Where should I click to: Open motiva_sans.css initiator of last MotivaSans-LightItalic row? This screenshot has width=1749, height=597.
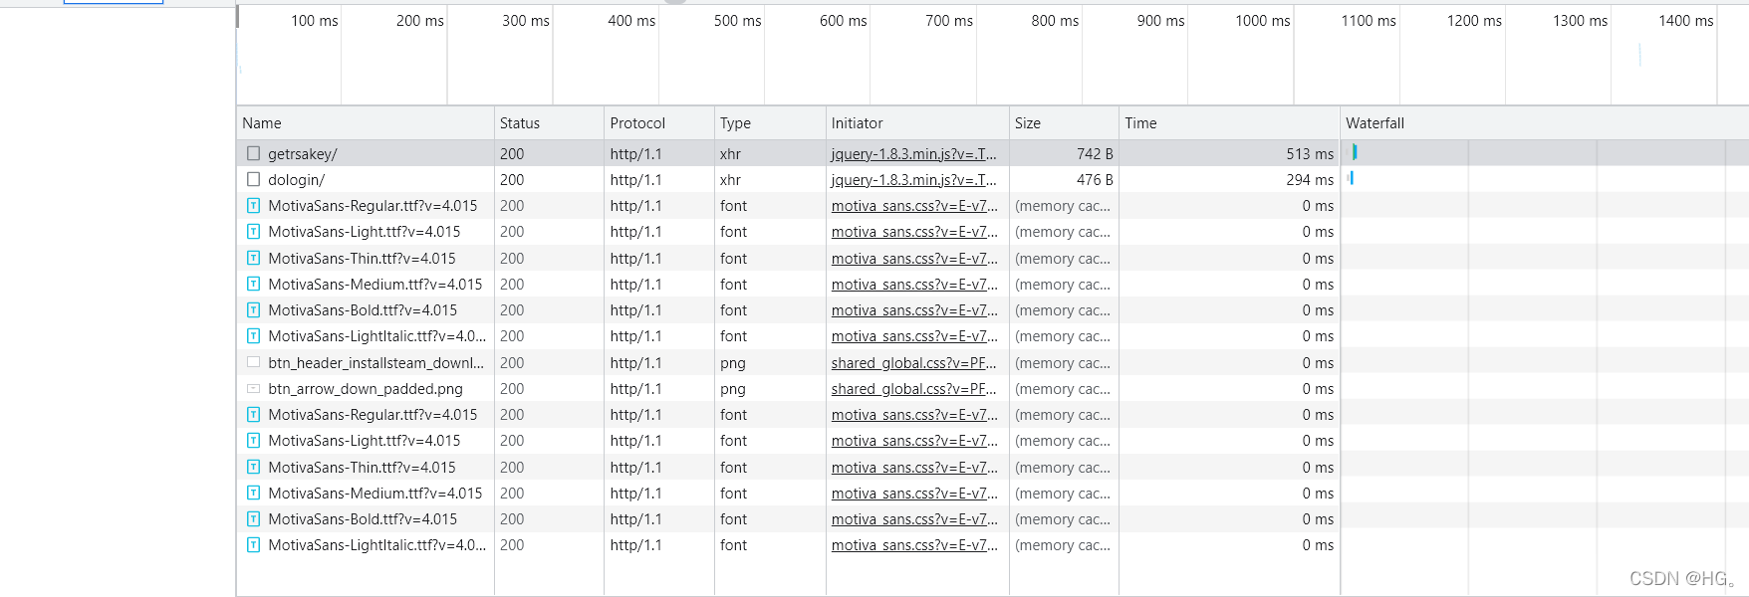coord(914,545)
